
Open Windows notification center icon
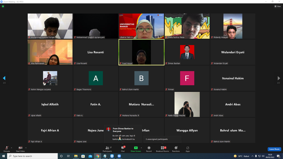click(x=278, y=156)
